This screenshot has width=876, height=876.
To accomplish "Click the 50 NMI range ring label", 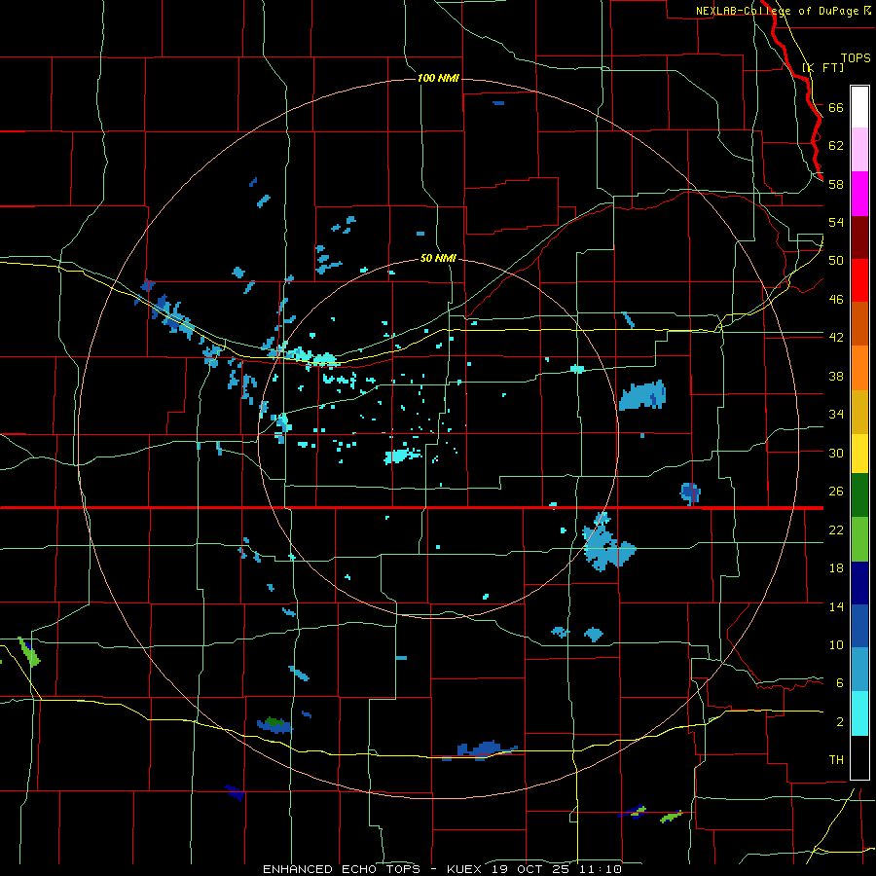I will click(438, 258).
